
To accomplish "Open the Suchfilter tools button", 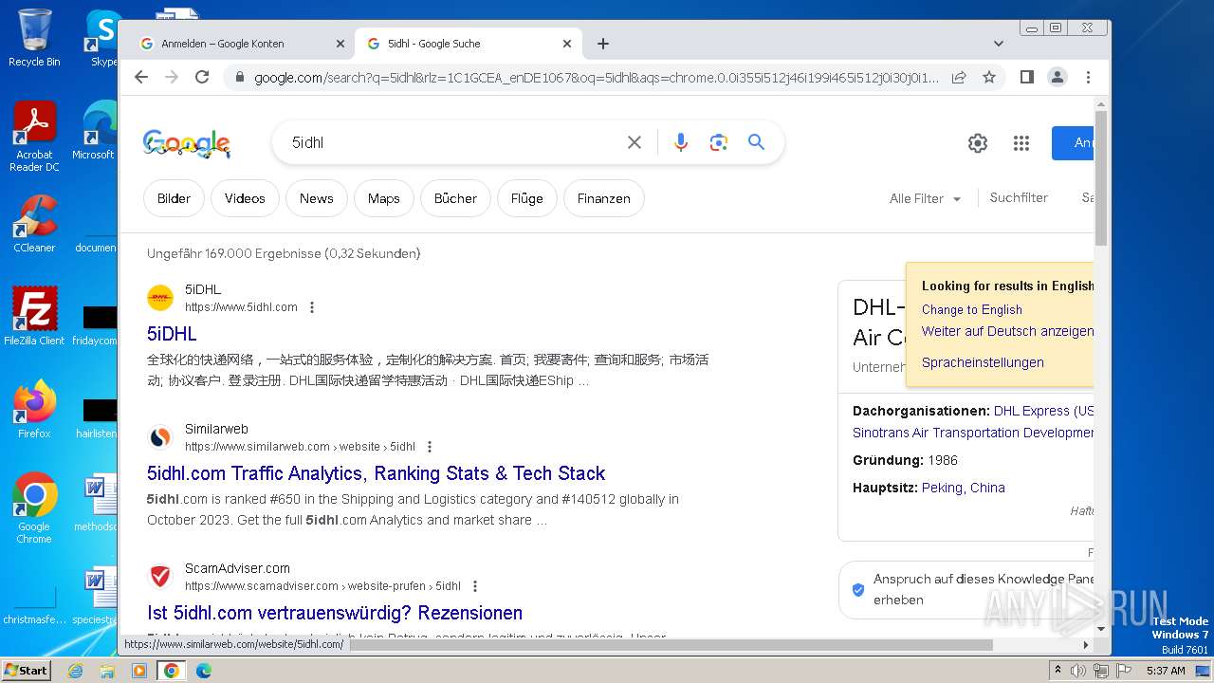I will 1019,197.
